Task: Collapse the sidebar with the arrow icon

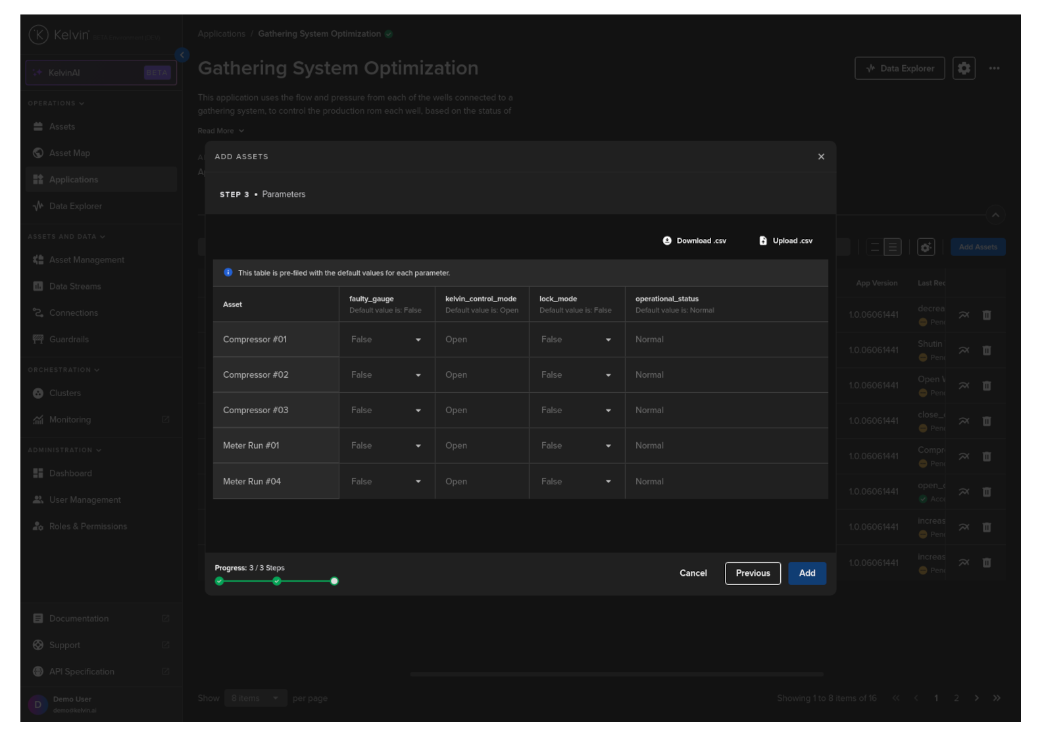Action: click(x=182, y=55)
